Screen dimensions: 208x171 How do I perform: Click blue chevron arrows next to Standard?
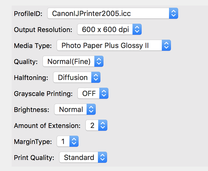coord(102,157)
